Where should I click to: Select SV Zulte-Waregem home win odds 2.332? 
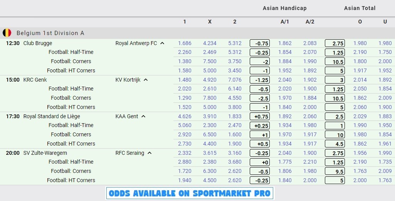click(x=185, y=153)
